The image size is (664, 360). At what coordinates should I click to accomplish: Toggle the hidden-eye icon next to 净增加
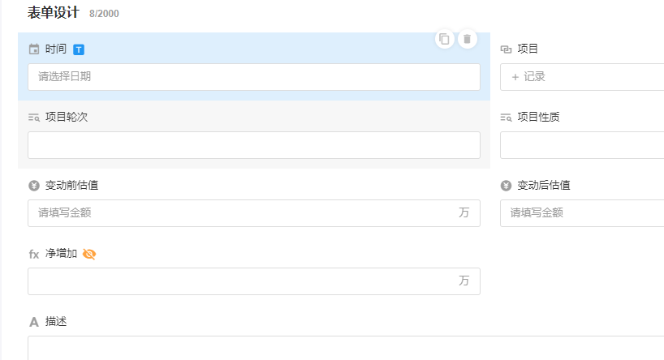coord(89,254)
